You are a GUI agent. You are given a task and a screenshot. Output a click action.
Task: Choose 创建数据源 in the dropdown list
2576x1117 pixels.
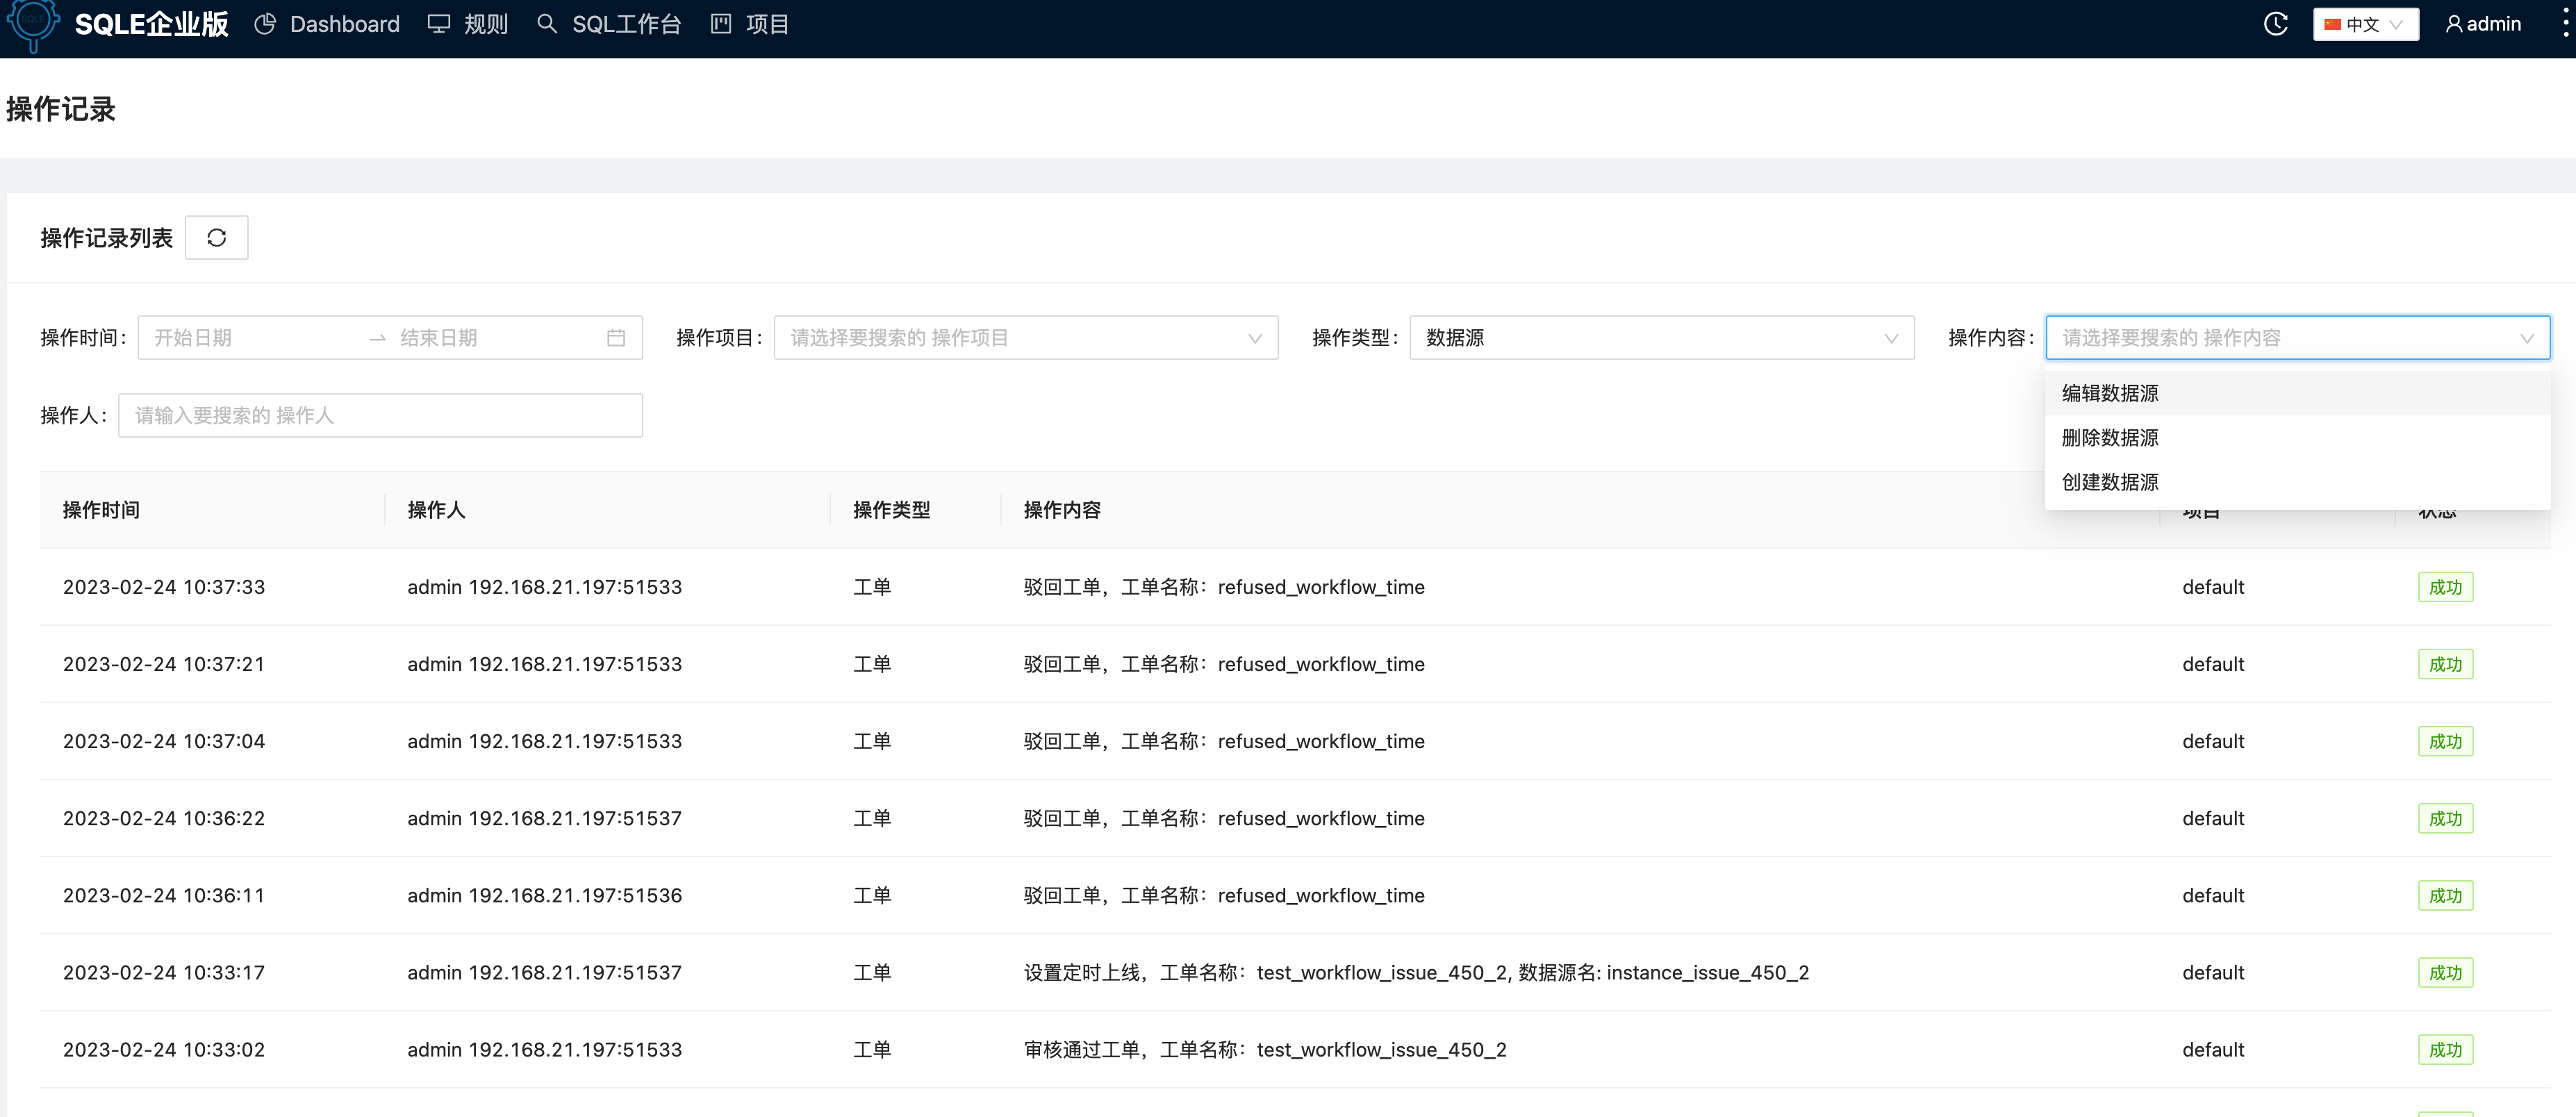(x=2108, y=481)
